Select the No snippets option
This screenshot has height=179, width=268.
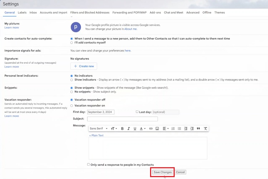tap(71, 92)
